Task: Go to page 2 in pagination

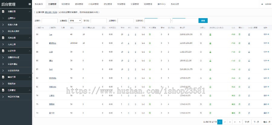Action: click(x=225, y=122)
